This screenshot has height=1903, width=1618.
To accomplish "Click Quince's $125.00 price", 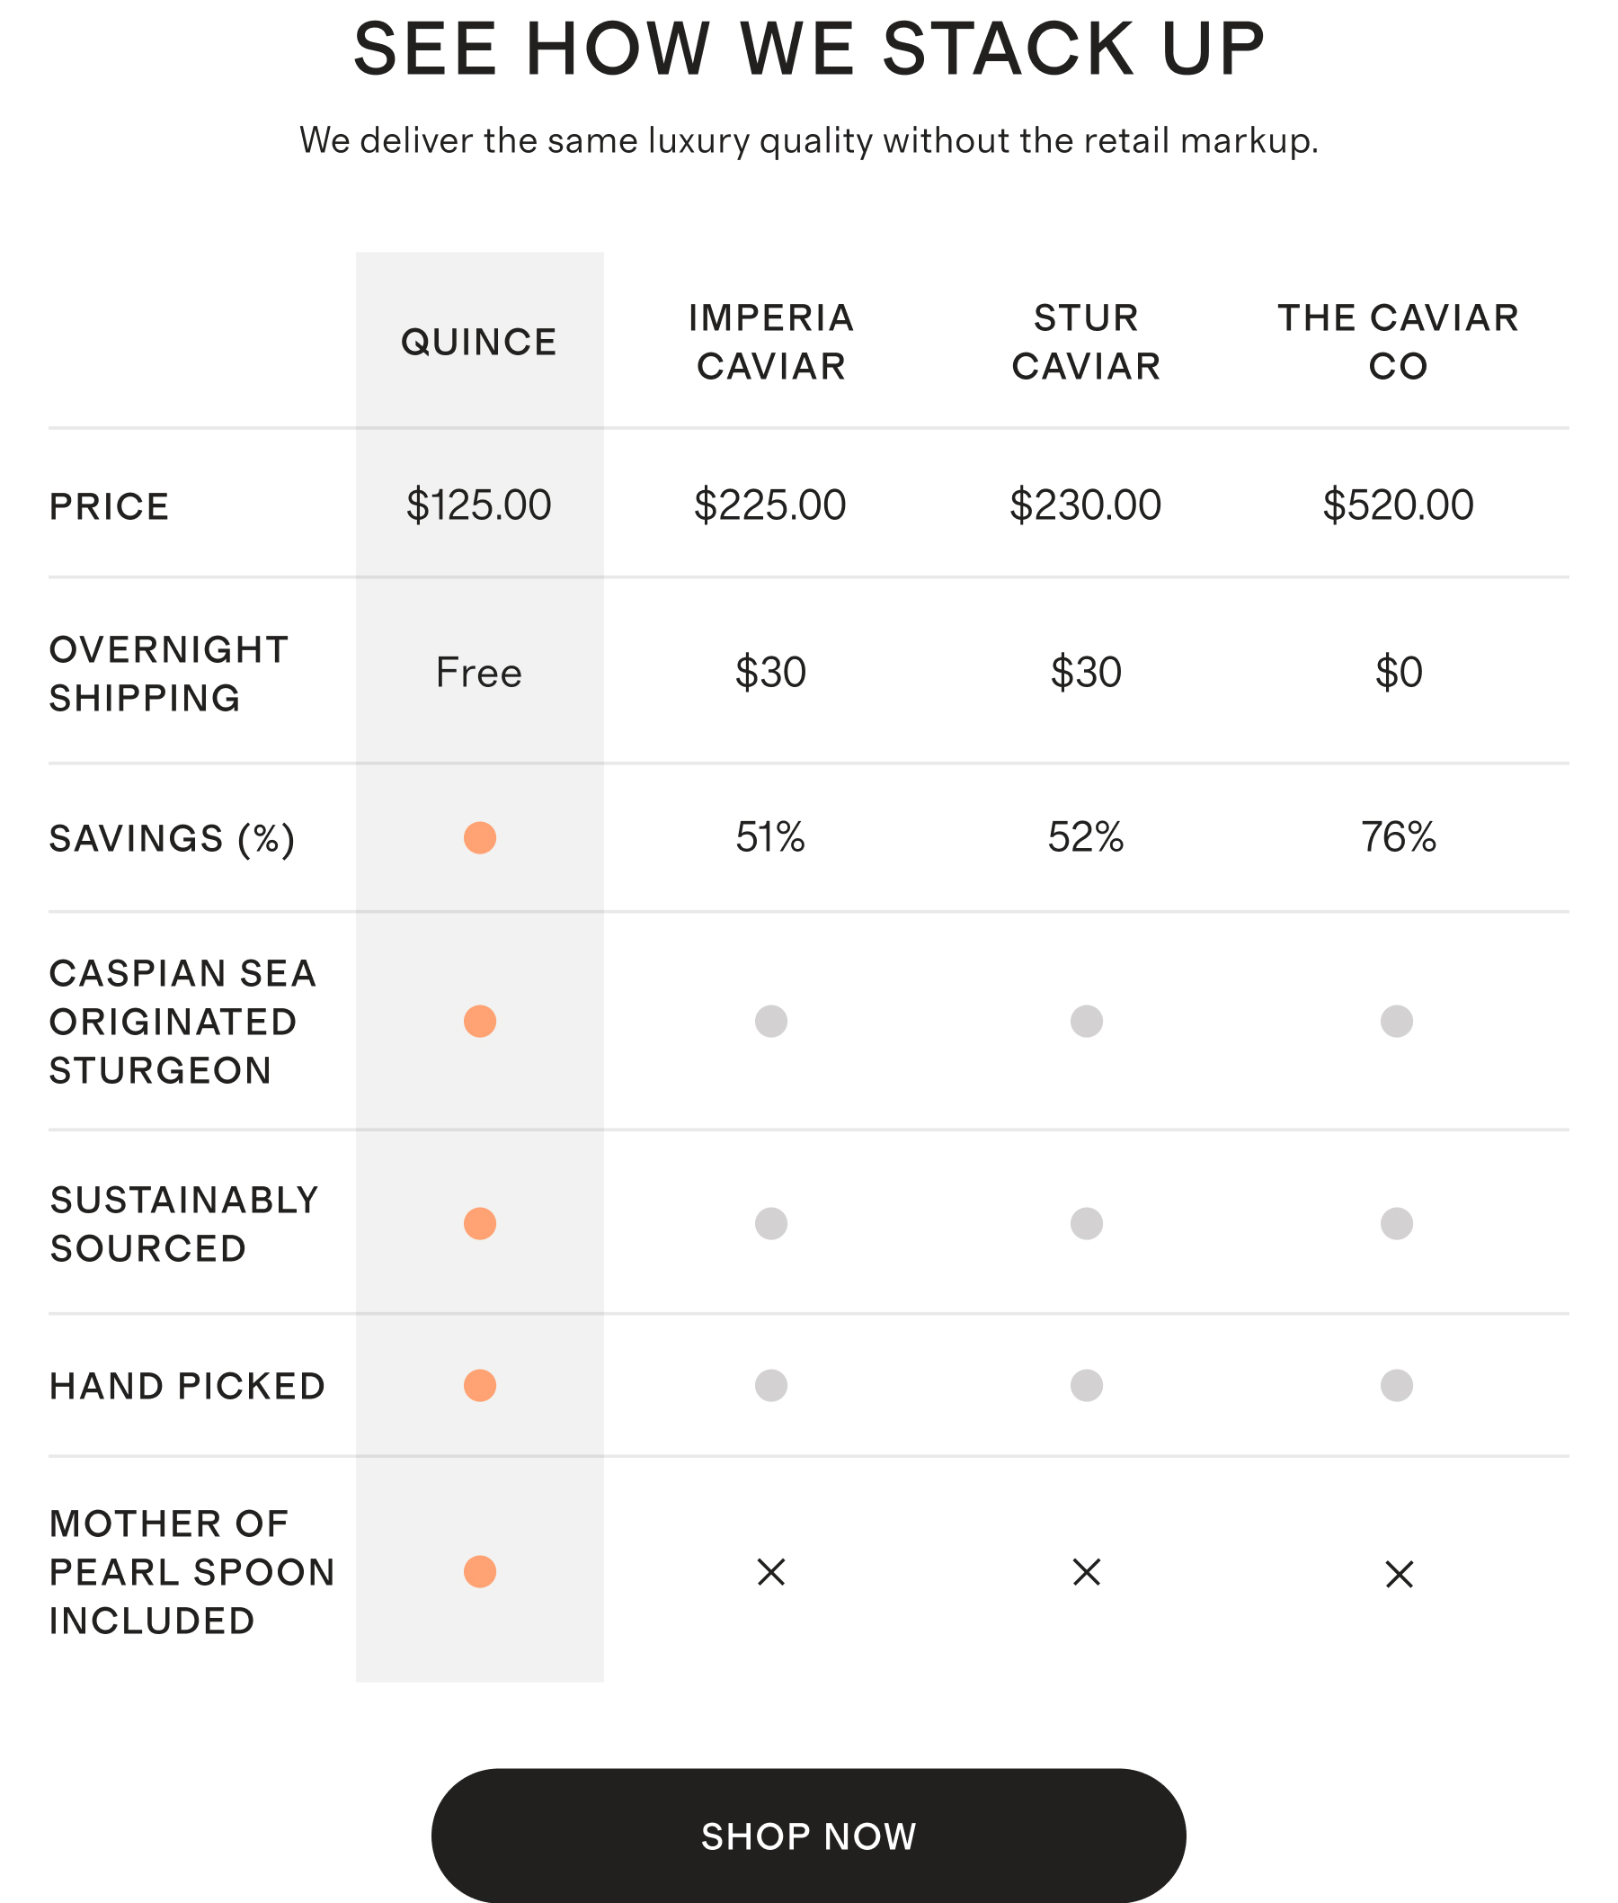I will click(479, 505).
